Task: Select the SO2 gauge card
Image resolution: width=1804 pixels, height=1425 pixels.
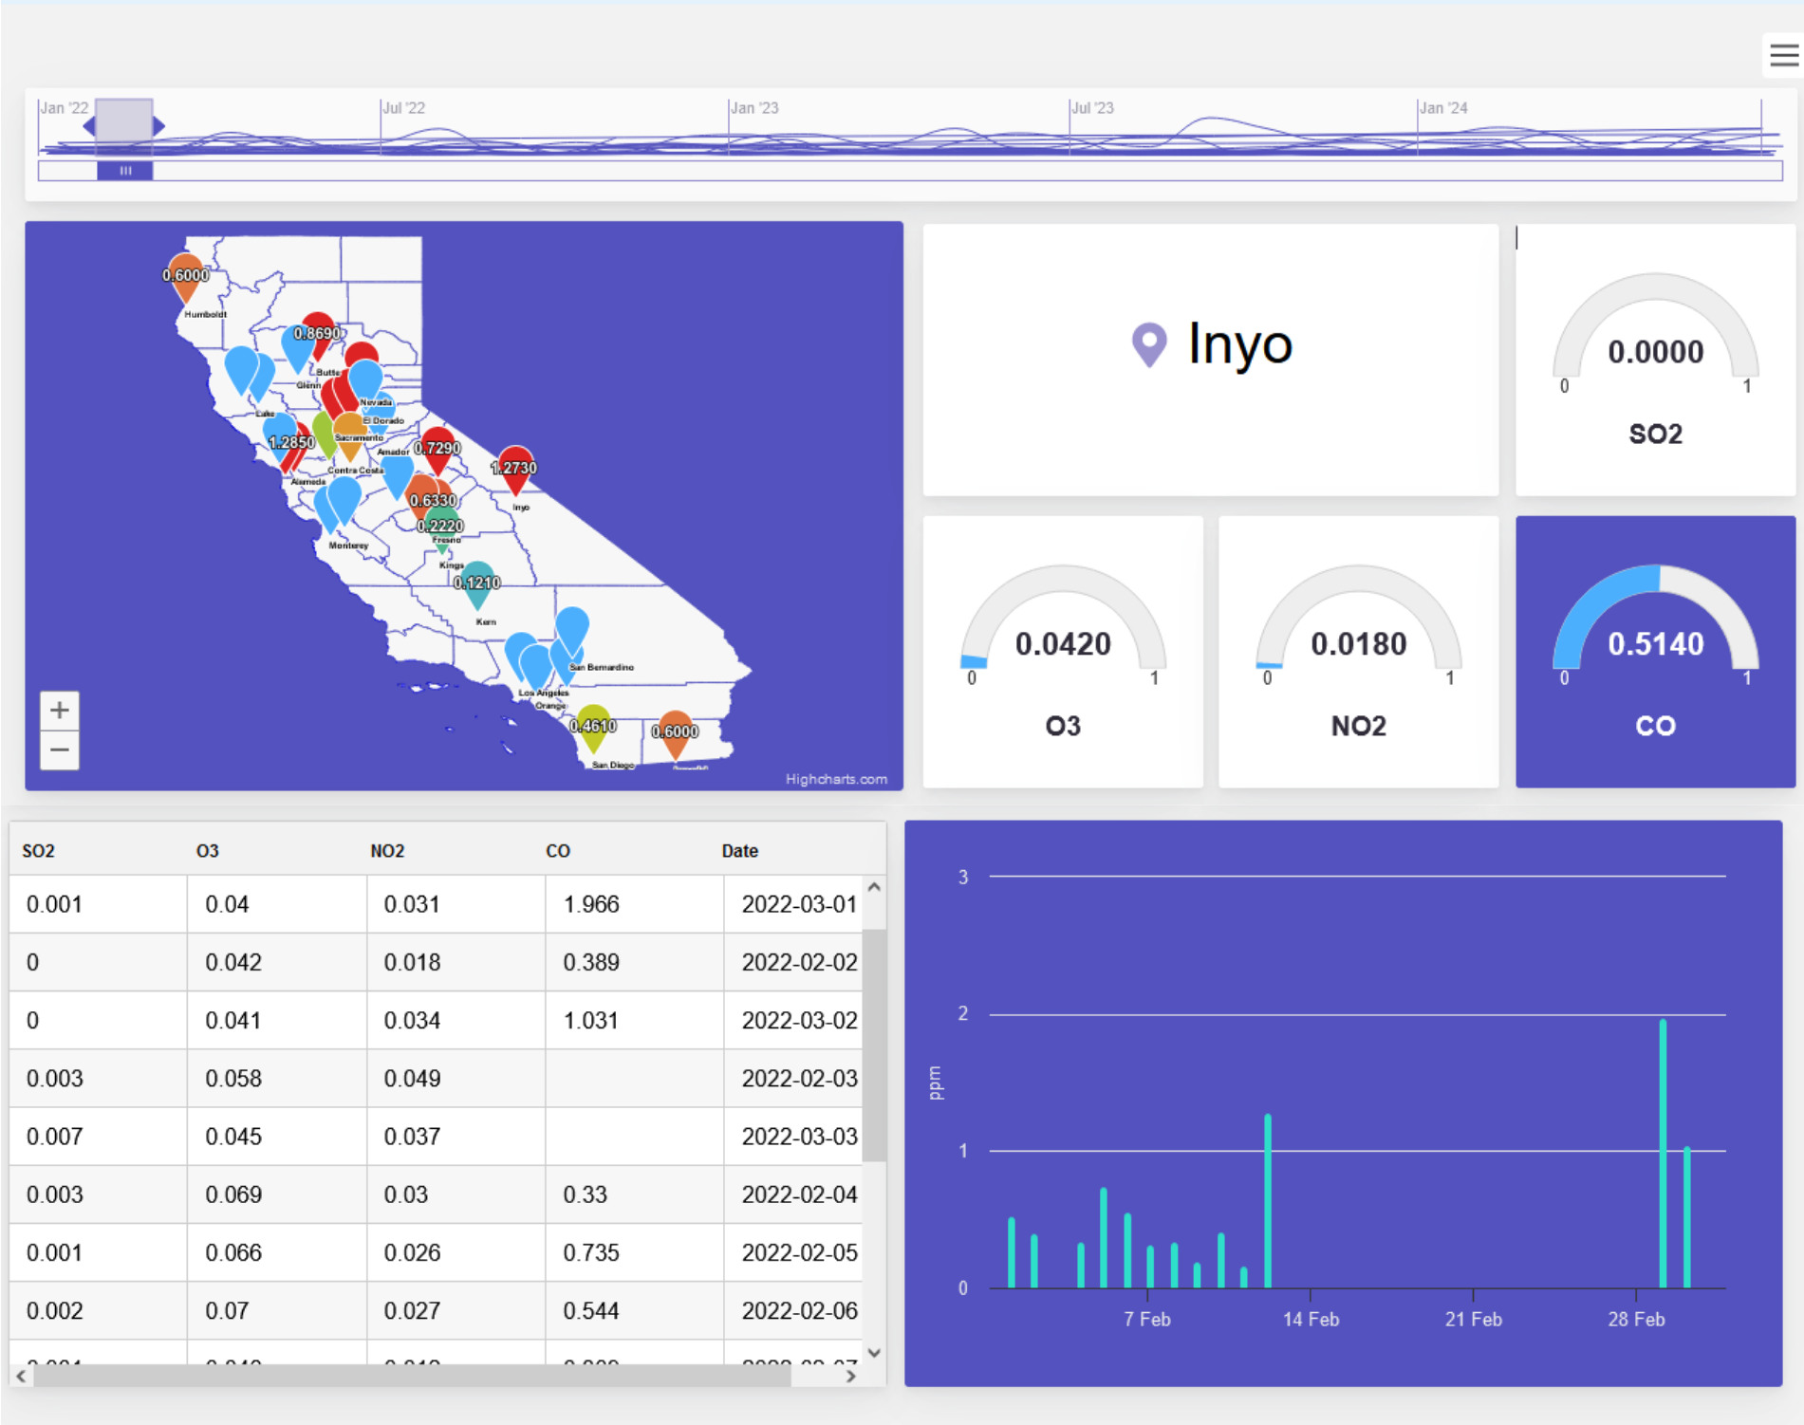Action: [1655, 360]
